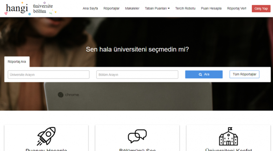This screenshot has width=273, height=151.
Task: Click the hangi üniversite bölüm logo
Action: pos(30,8)
